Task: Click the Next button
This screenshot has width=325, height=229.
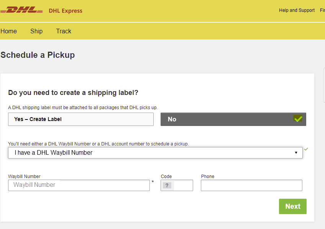Action: pyautogui.click(x=292, y=206)
